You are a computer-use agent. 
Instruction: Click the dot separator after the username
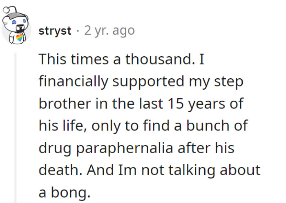click(x=78, y=31)
